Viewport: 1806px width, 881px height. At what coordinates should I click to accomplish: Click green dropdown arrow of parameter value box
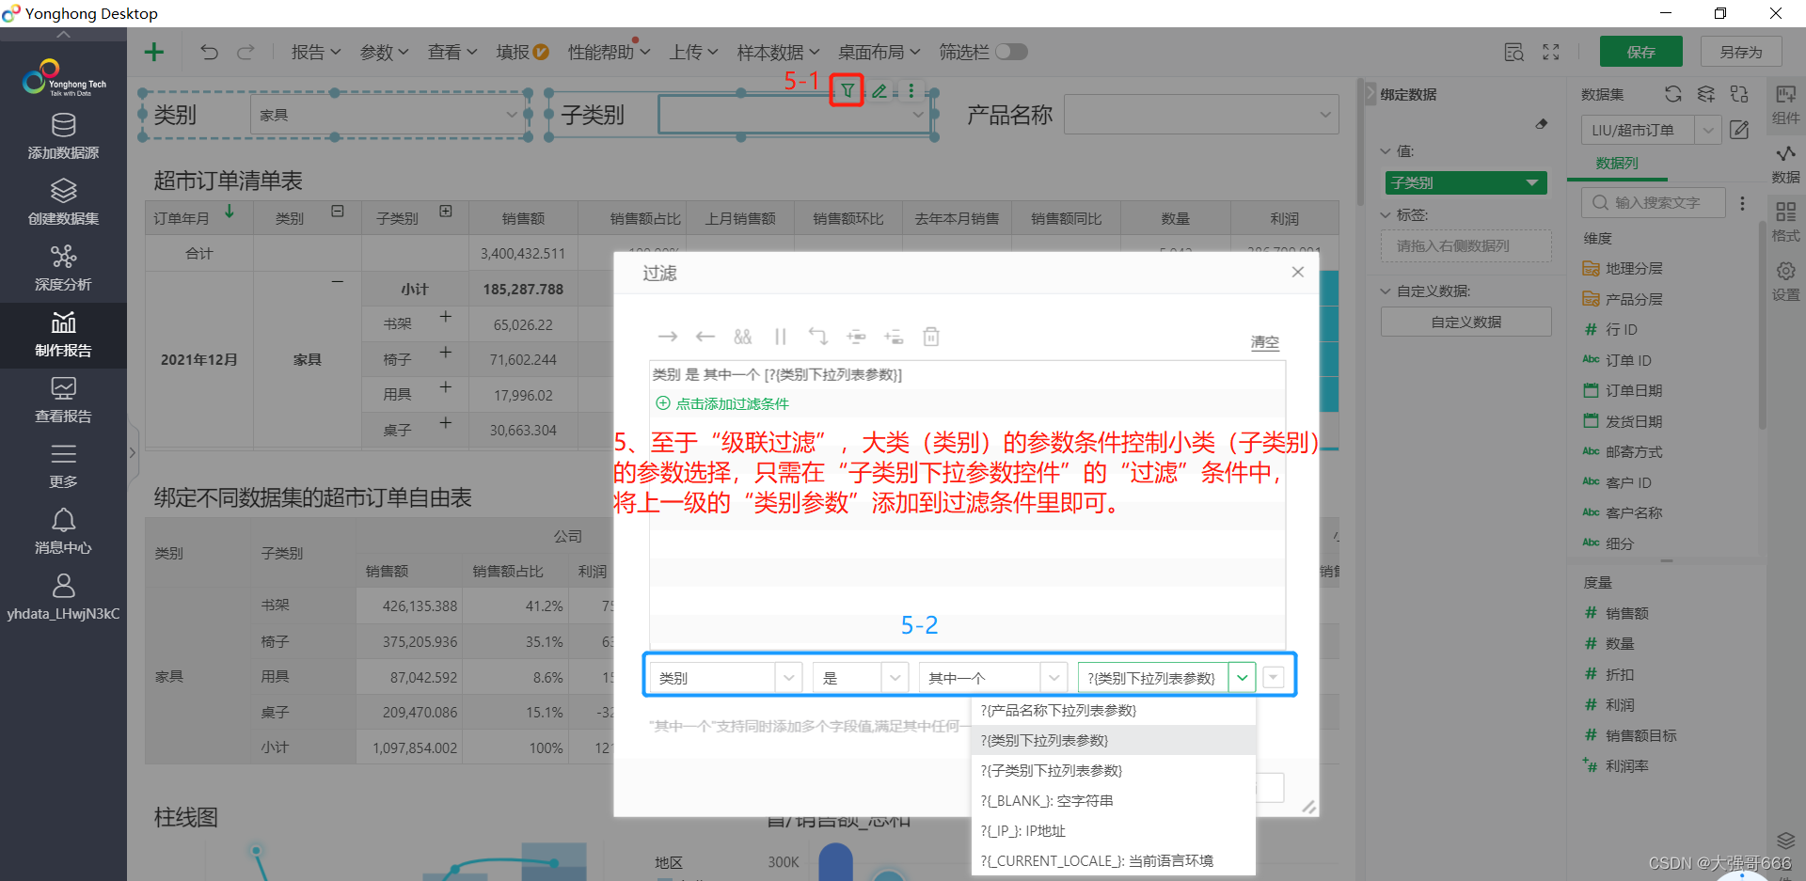point(1243,678)
